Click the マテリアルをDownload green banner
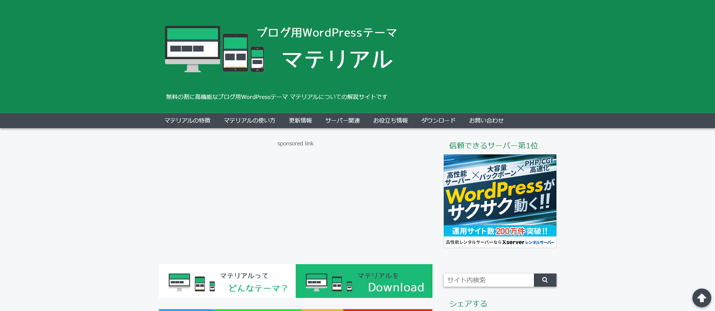715x311 pixels. (x=364, y=281)
